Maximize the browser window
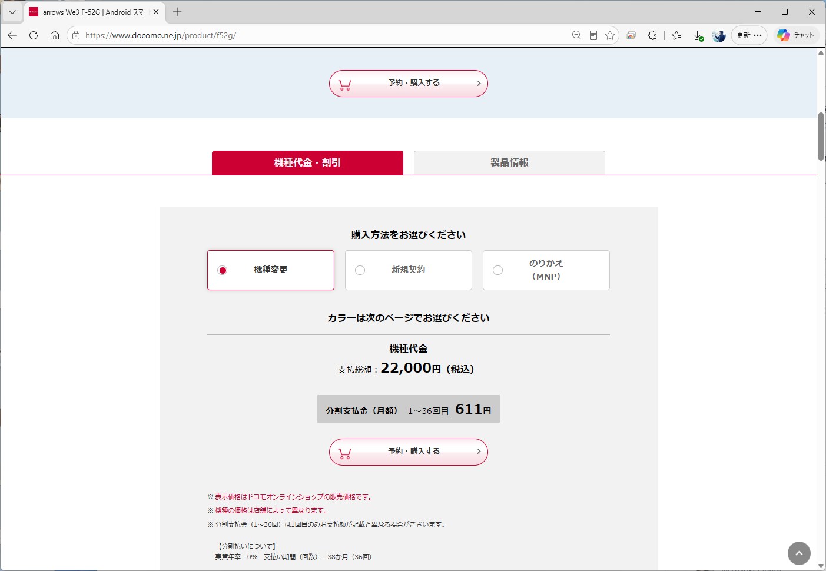Screen dimensions: 826x571 pyautogui.click(x=785, y=12)
